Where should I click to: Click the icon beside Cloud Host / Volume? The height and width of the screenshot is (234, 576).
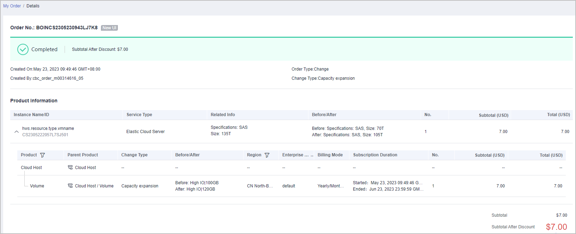pos(70,186)
